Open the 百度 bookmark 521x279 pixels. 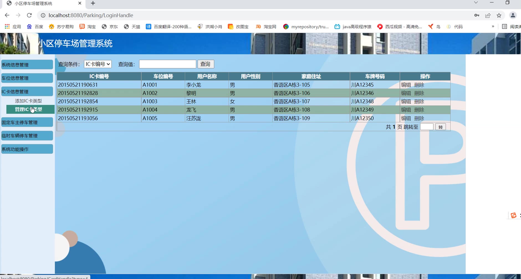[35, 27]
